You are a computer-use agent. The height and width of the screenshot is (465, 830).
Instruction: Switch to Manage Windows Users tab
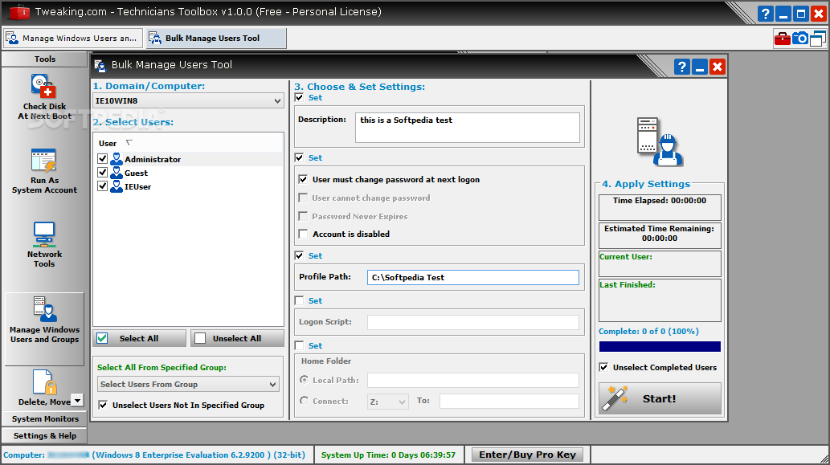[x=73, y=38]
